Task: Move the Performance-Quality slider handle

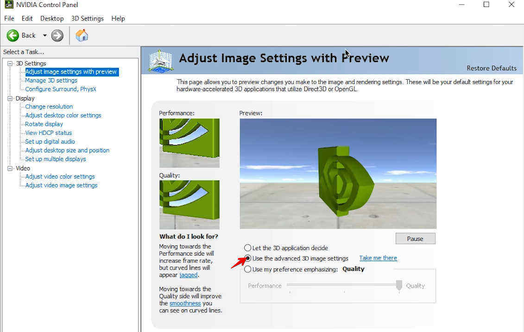Action: (x=399, y=286)
